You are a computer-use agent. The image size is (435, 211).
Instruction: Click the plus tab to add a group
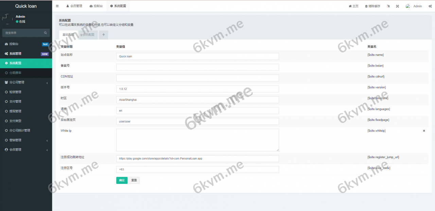[104, 35]
